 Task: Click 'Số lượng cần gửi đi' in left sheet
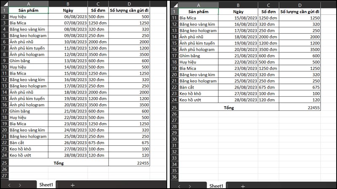pyautogui.click(x=129, y=10)
